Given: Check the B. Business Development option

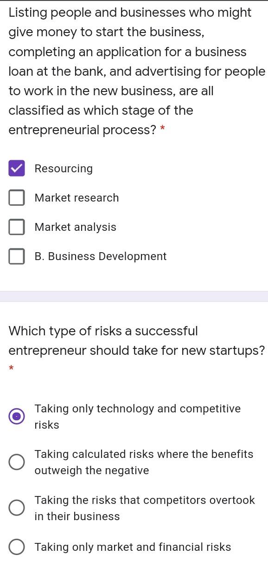Looking at the screenshot, I should pyautogui.click(x=16, y=256).
